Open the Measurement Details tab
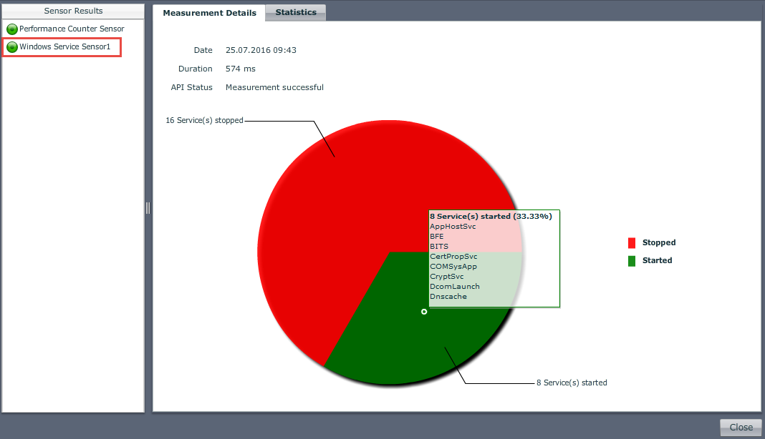 (x=209, y=13)
